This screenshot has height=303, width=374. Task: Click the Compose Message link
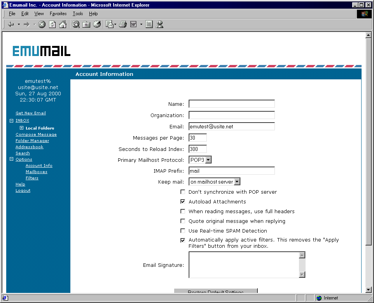click(36, 135)
